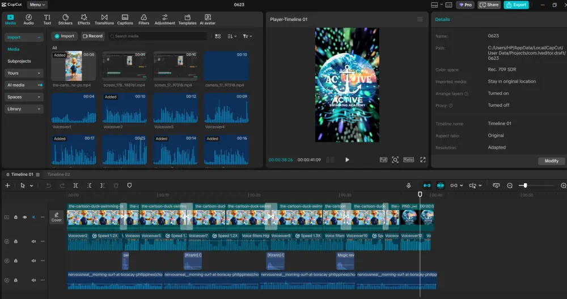Expand the Library section
567x299 pixels.
coord(24,109)
